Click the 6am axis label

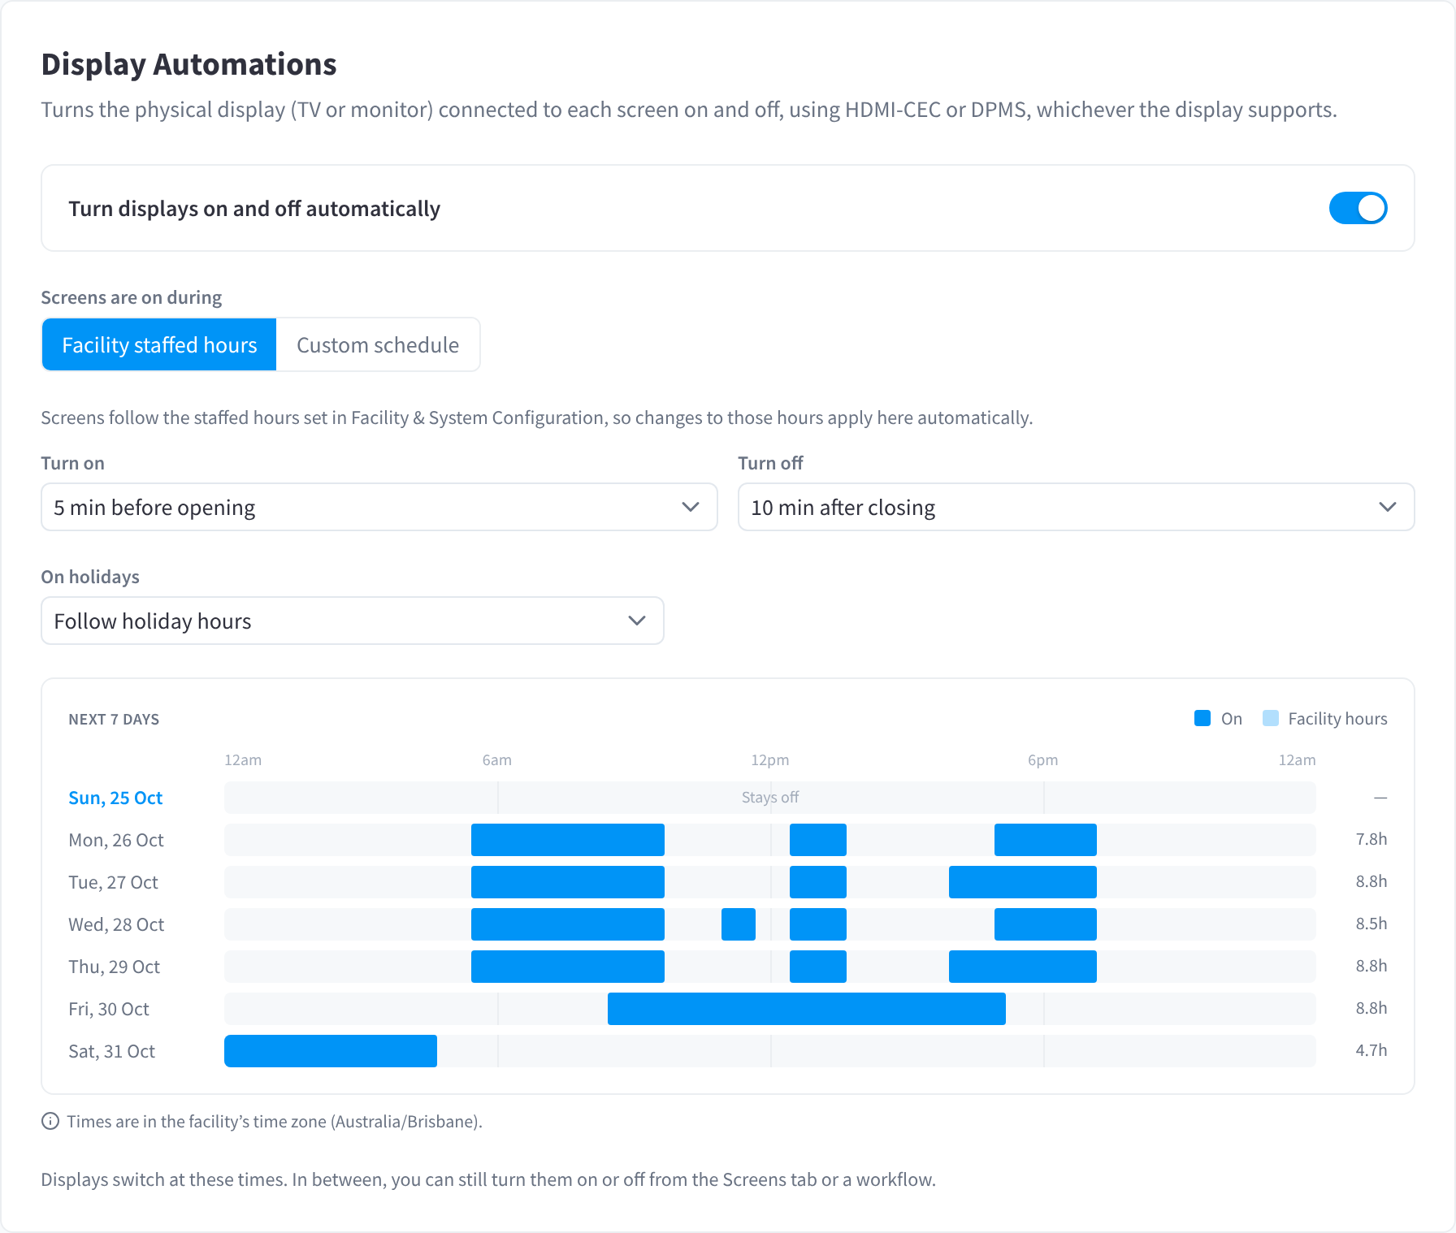pos(496,760)
